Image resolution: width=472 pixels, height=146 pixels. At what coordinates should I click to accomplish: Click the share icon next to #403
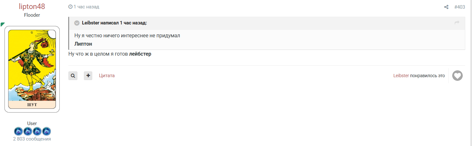coord(446,7)
